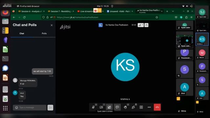Switch to the Polls tab
The width and height of the screenshot is (210, 118).
(x=44, y=33)
